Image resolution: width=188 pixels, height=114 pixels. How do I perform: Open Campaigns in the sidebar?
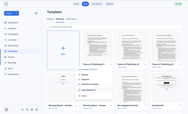(x=13, y=34)
